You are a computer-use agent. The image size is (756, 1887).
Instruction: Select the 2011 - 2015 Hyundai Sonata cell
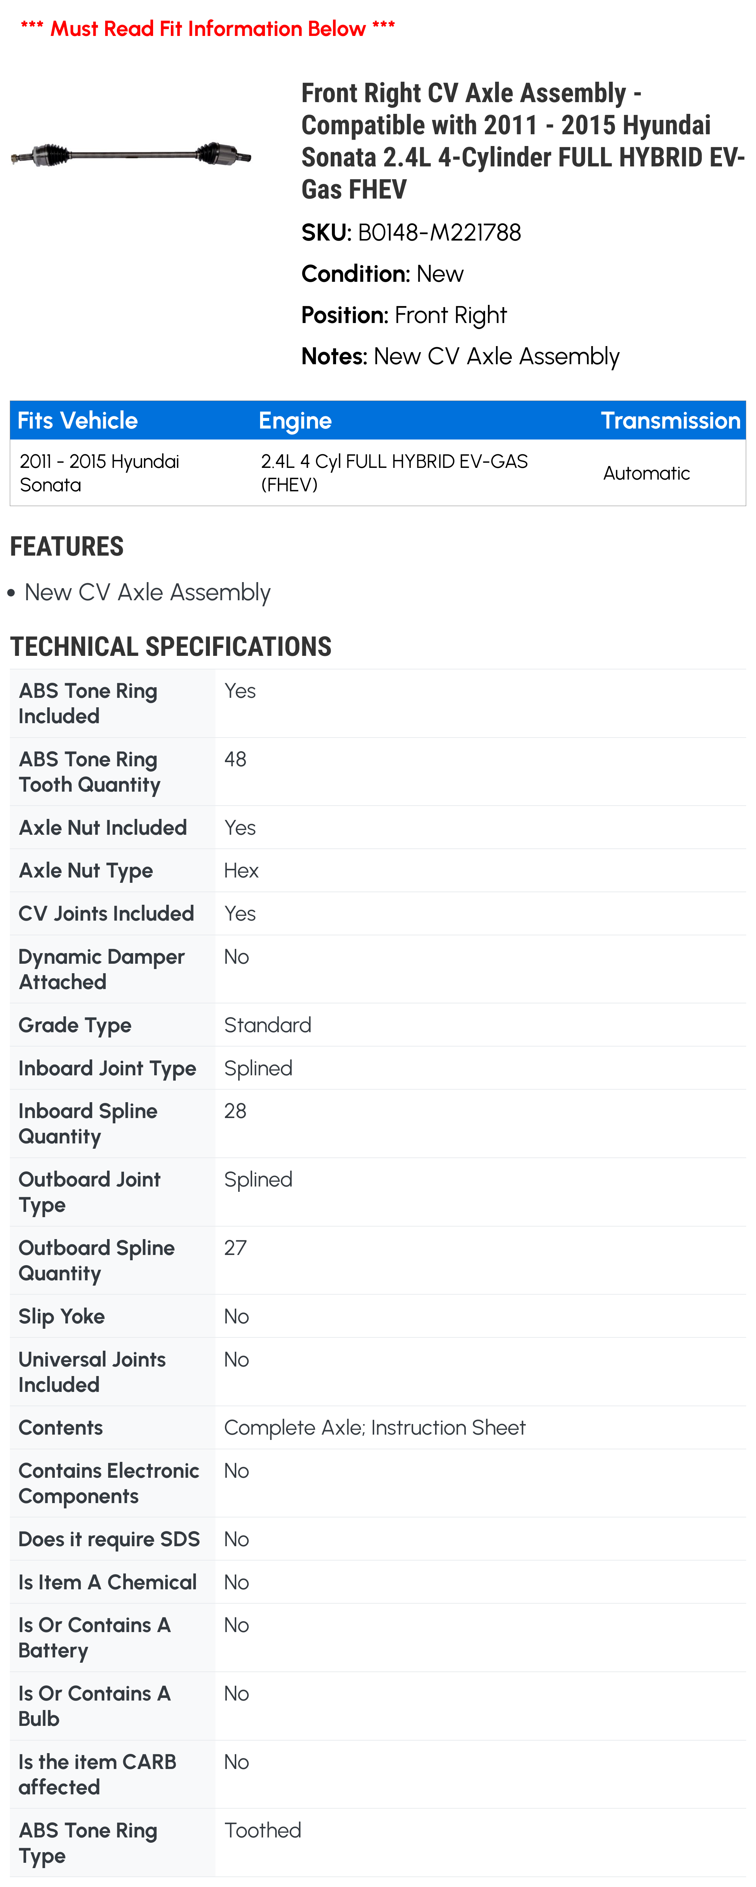(99, 472)
